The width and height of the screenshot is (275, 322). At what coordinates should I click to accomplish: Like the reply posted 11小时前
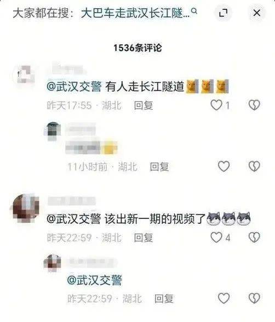tap(224, 166)
